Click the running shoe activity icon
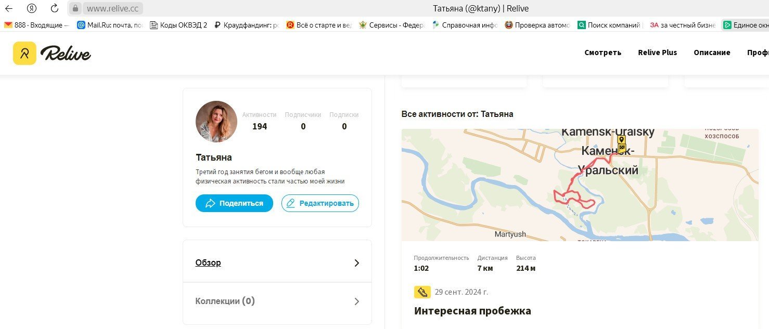This screenshot has width=769, height=329. (422, 292)
